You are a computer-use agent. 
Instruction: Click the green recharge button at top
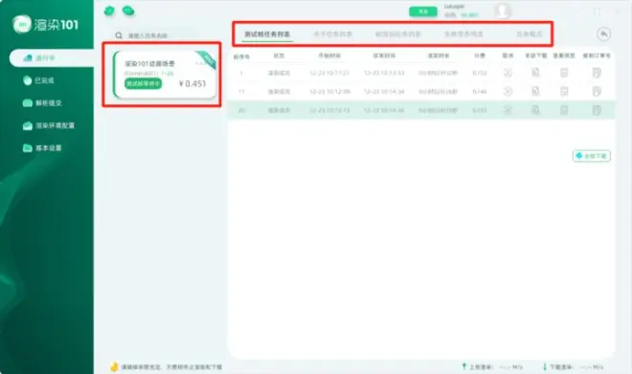(x=423, y=11)
